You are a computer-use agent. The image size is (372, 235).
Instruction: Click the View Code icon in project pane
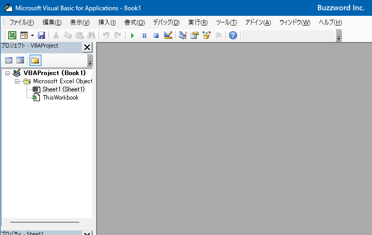(x=9, y=60)
